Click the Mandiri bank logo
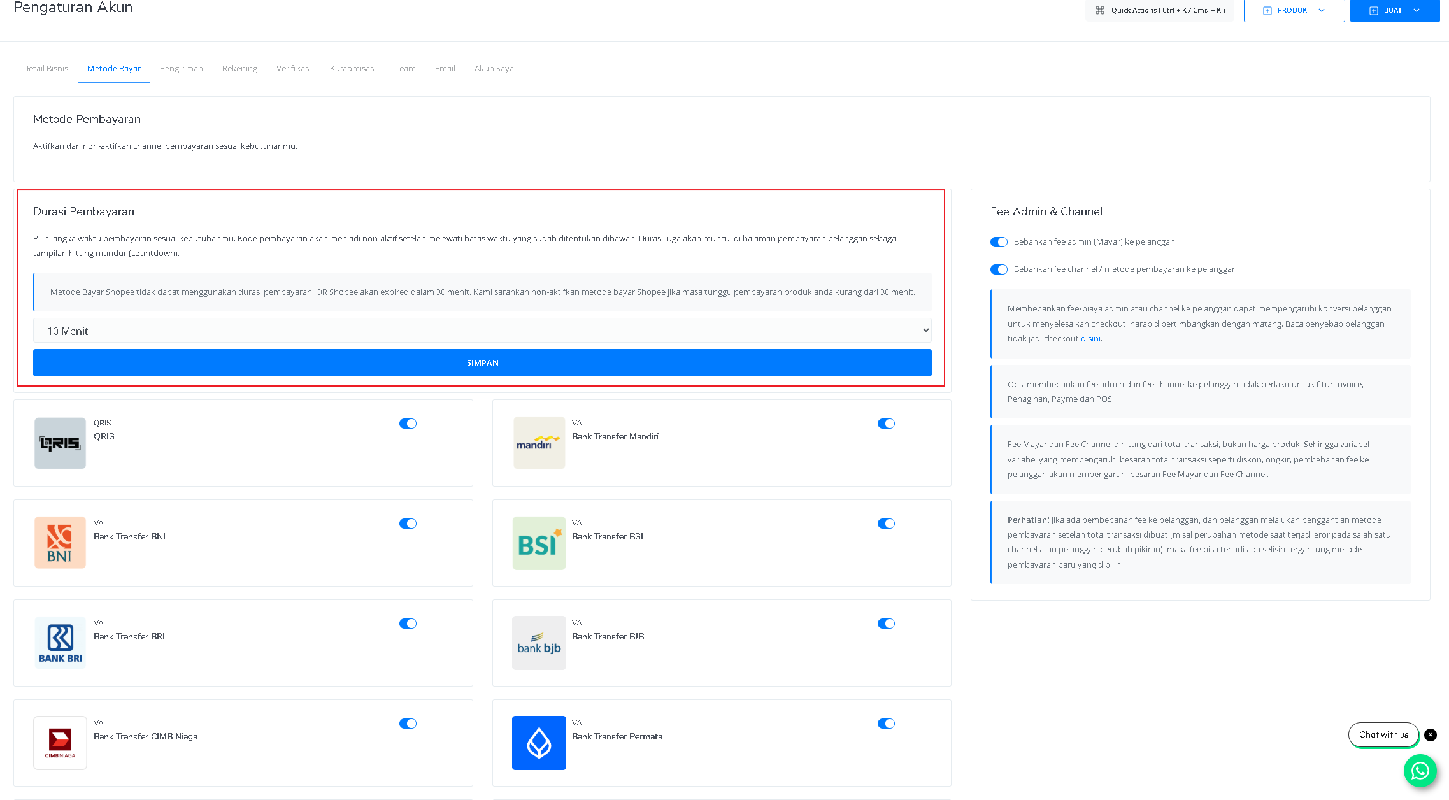The height and width of the screenshot is (800, 1449). coord(539,443)
